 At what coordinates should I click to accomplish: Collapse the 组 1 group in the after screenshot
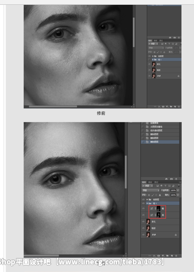point(147,203)
